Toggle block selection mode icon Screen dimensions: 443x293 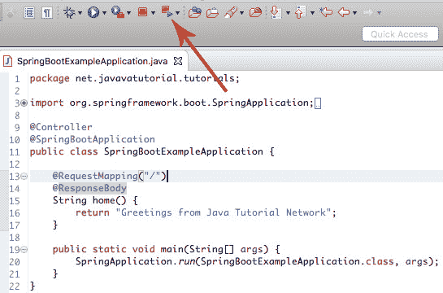click(29, 12)
